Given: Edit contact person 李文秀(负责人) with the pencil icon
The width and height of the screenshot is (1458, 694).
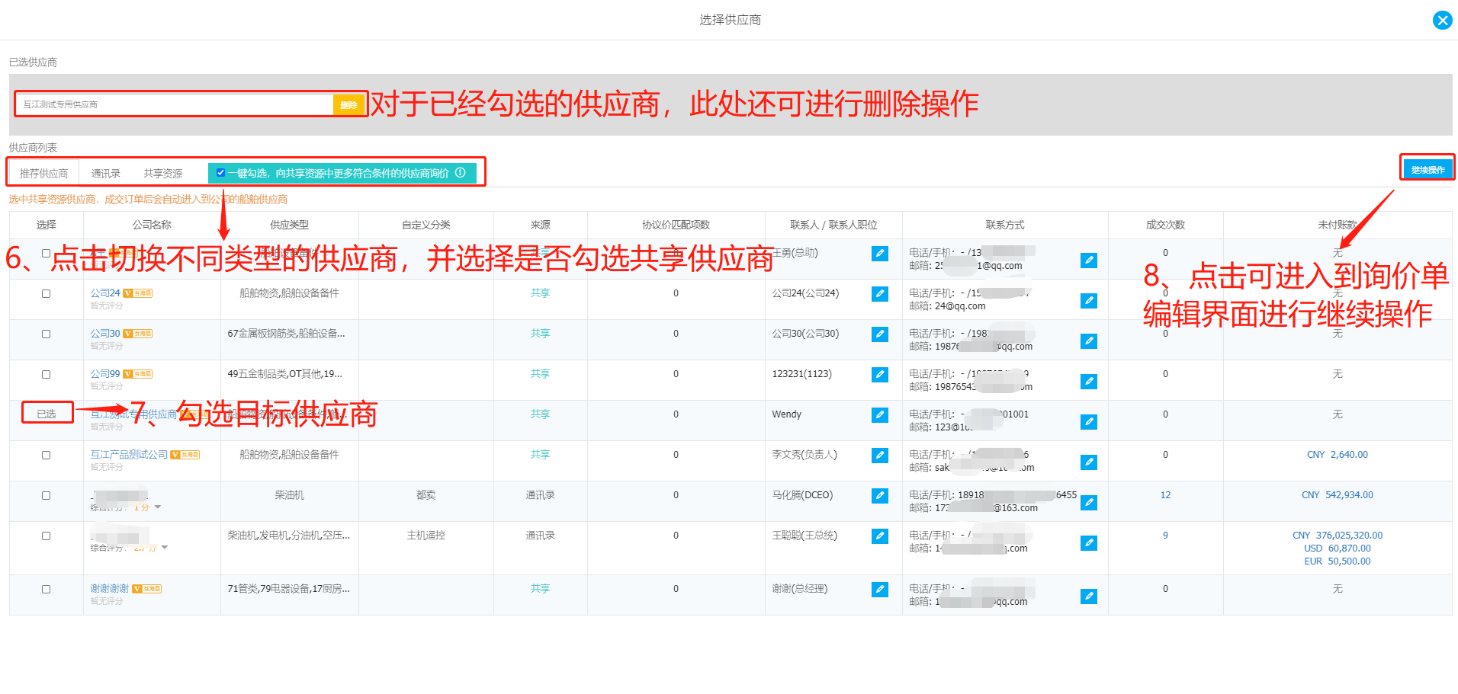Looking at the screenshot, I should tap(880, 456).
